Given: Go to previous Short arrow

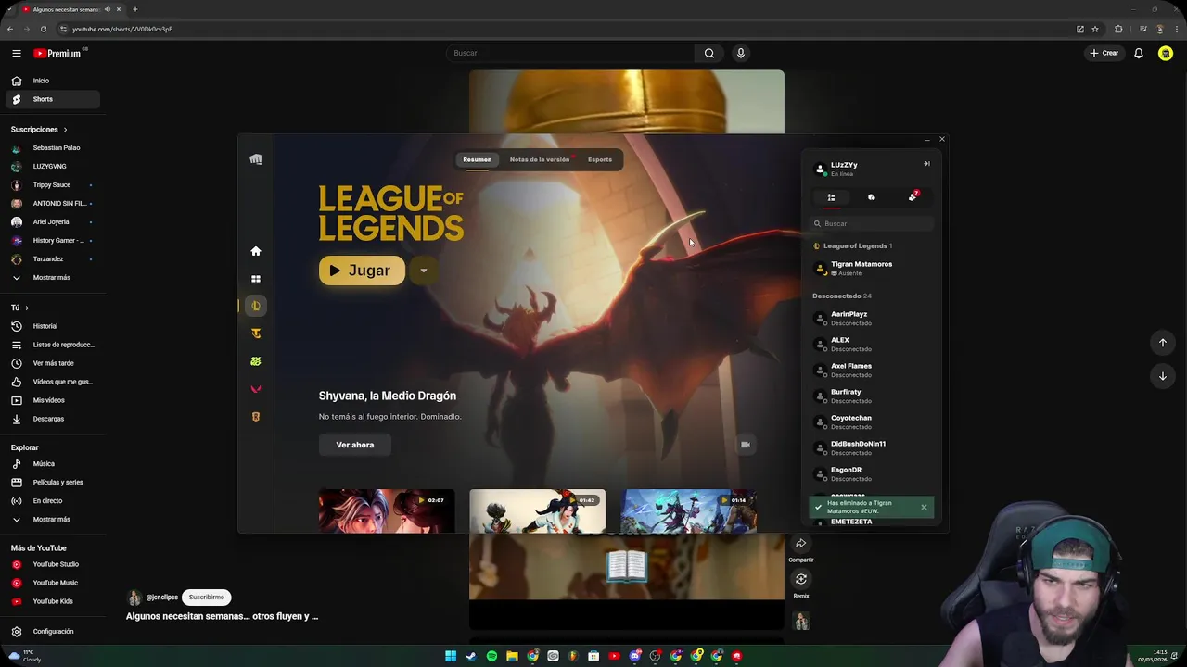Looking at the screenshot, I should click(1163, 343).
